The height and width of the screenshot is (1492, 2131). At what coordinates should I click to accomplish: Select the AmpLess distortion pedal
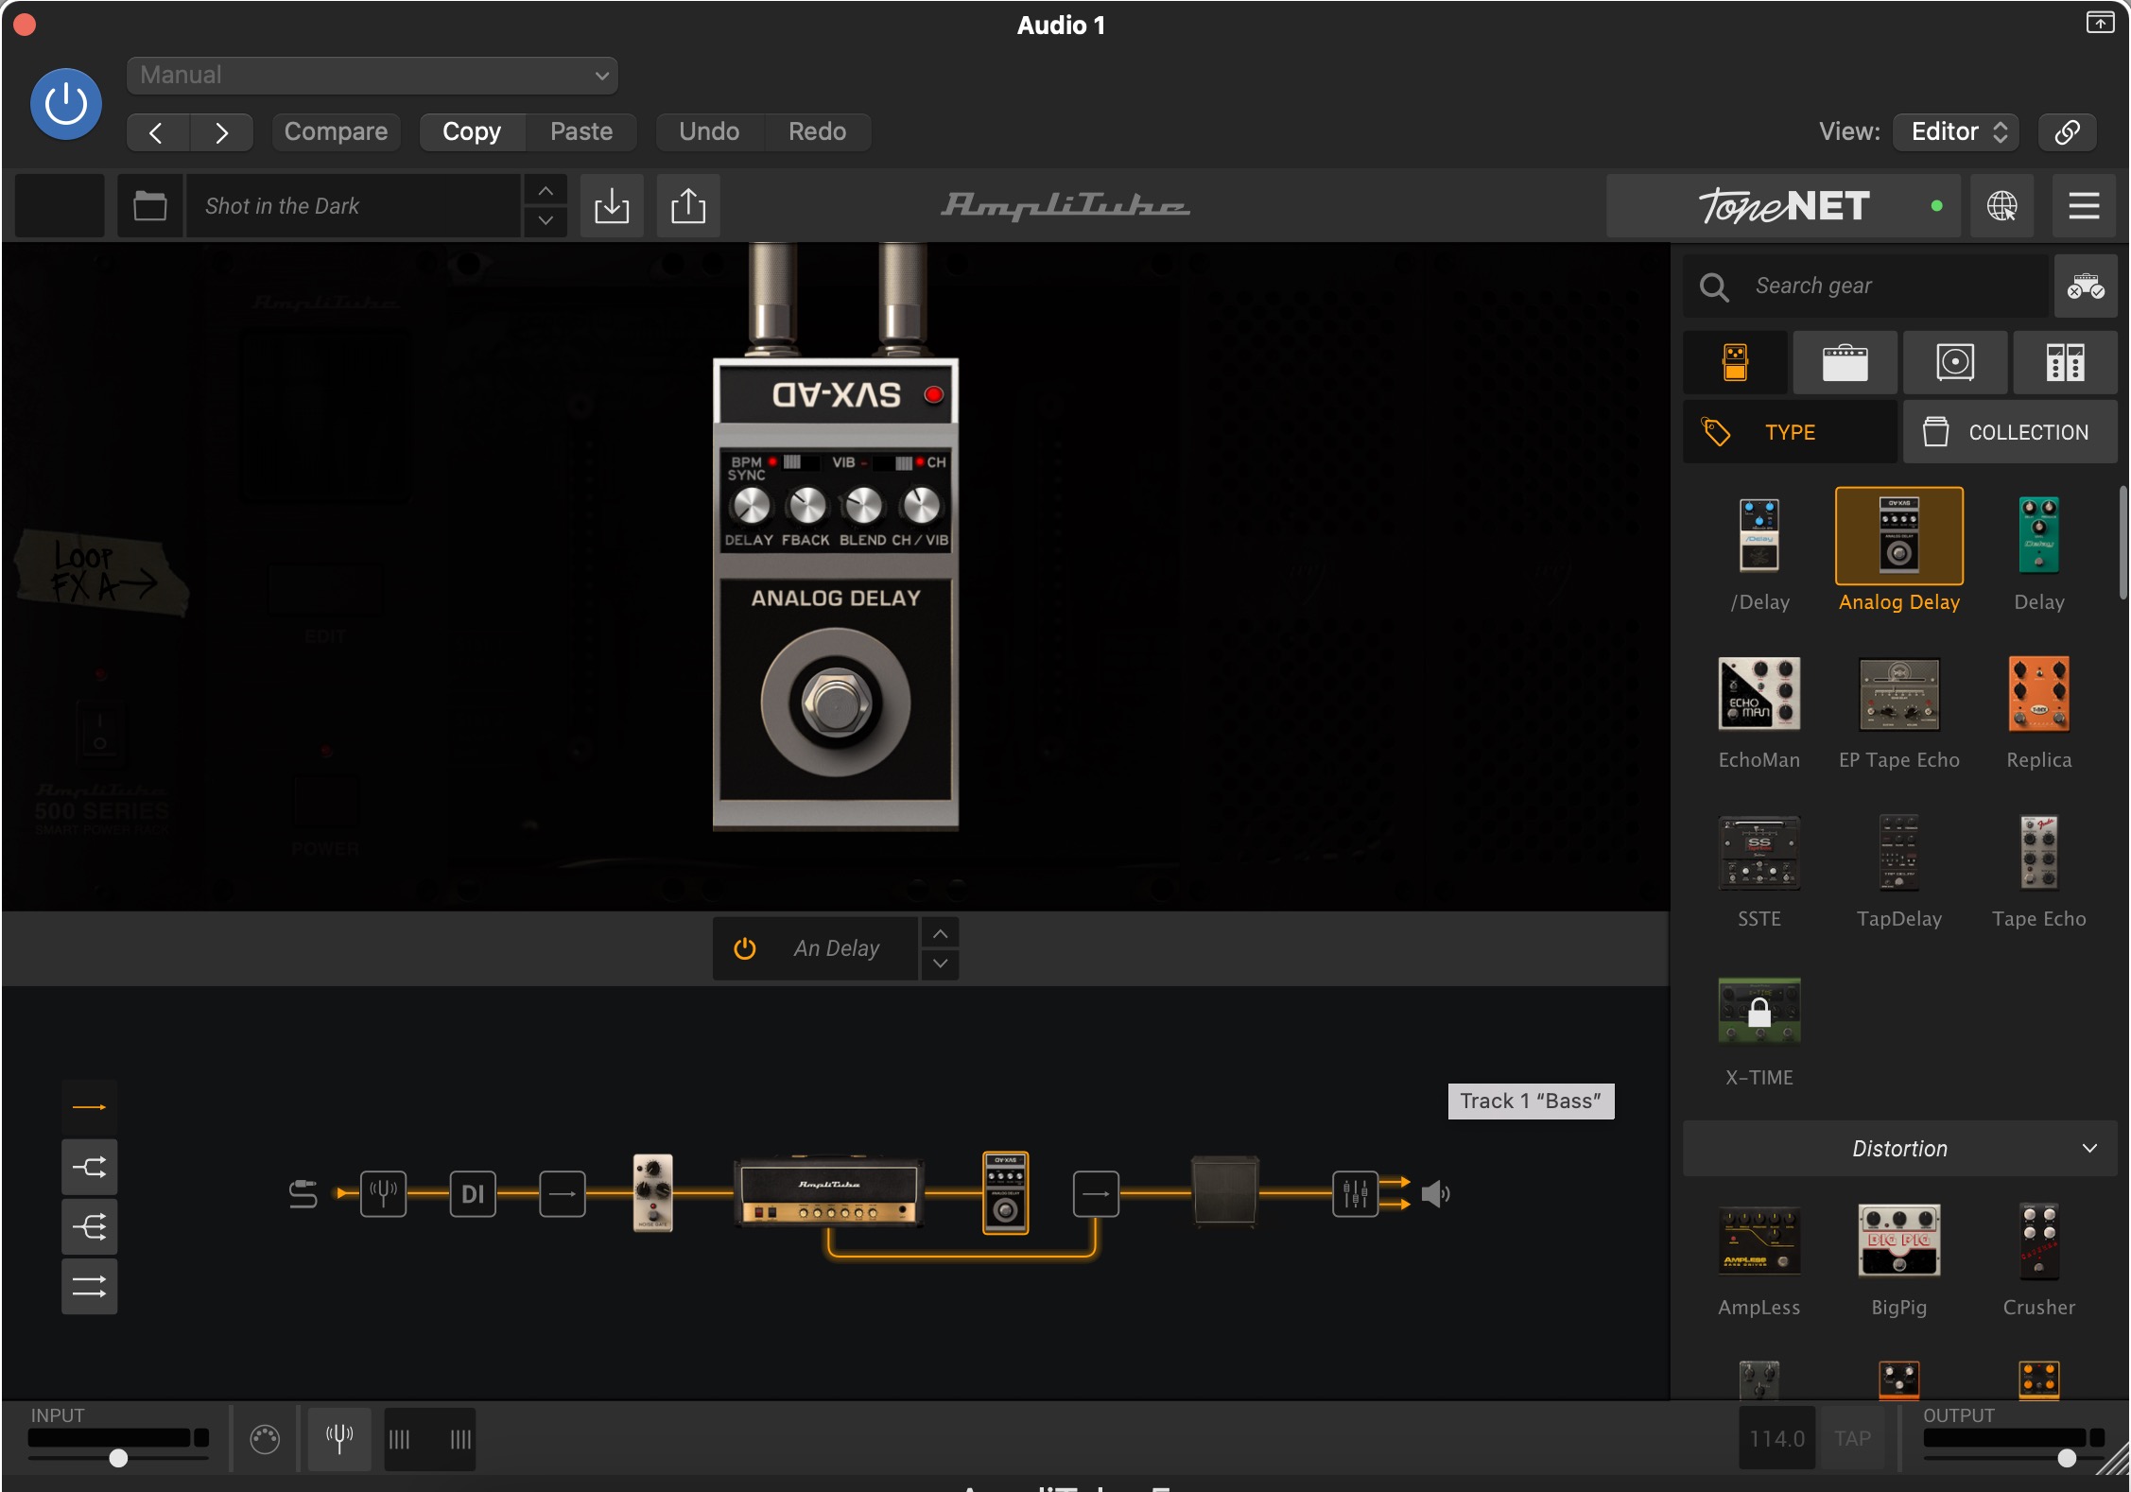pos(1759,1240)
